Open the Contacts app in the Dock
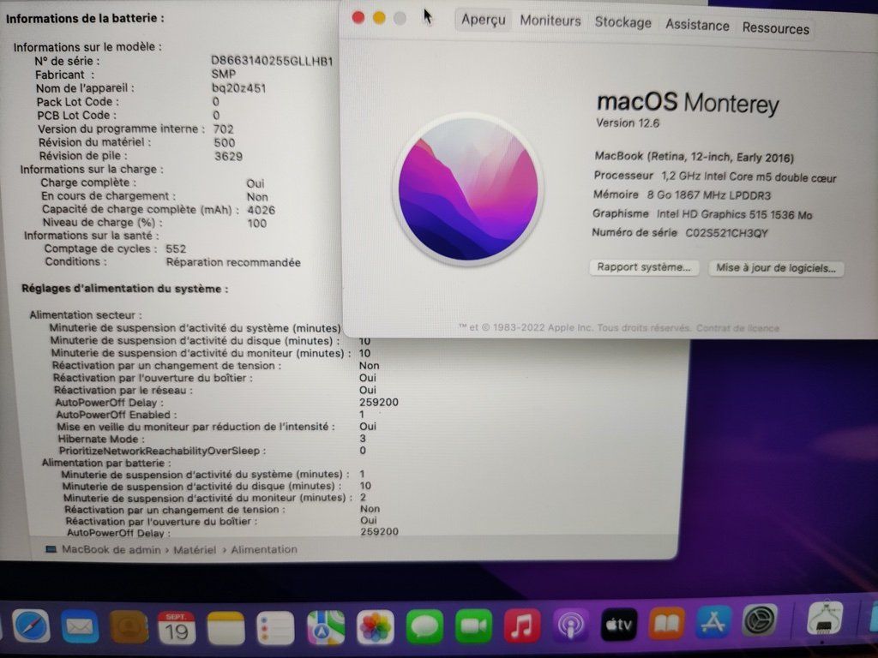878x658 pixels. click(129, 627)
